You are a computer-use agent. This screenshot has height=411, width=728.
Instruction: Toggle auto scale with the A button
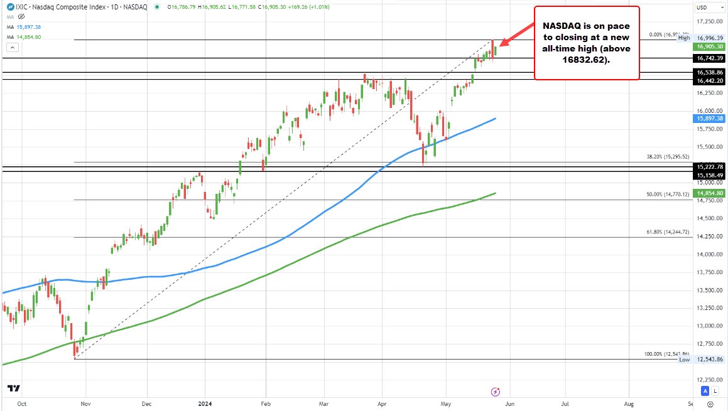click(x=704, y=390)
